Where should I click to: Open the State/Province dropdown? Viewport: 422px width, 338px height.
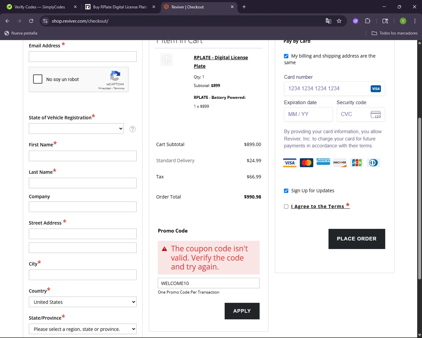coord(83,329)
